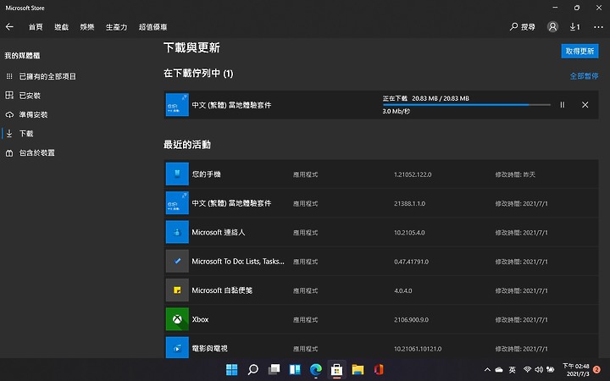Viewport: 610px width, 381px height.
Task: Open Widgets on the taskbar
Action: pyautogui.click(x=295, y=369)
